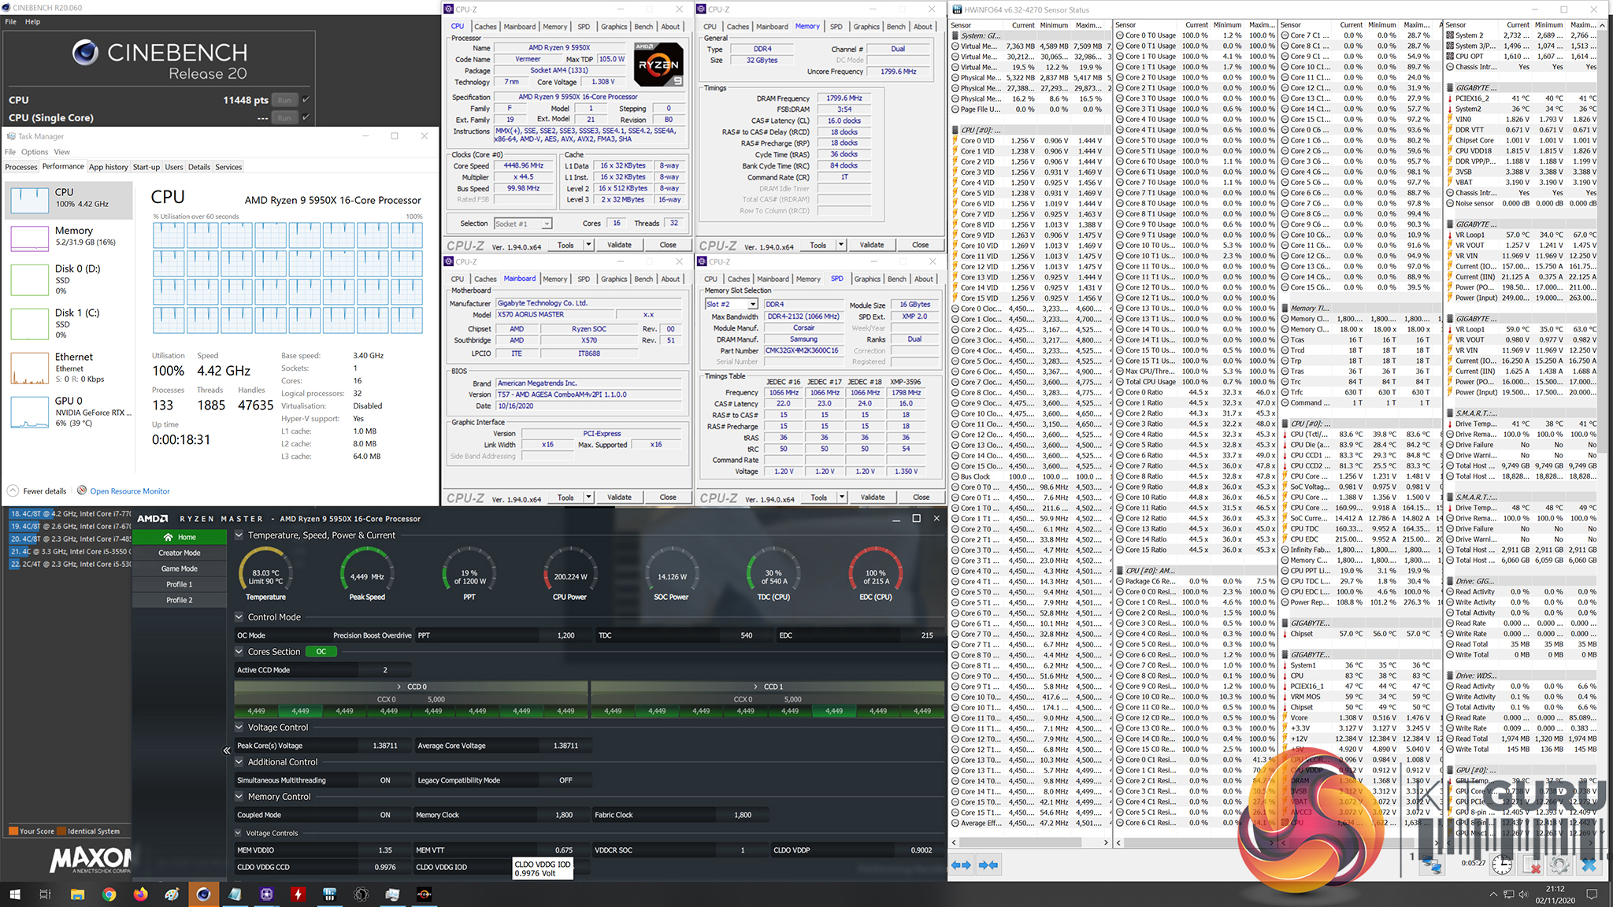Viewport: 1613px width, 907px height.
Task: Click HWiNFO logging page red X icon
Action: 1531,866
